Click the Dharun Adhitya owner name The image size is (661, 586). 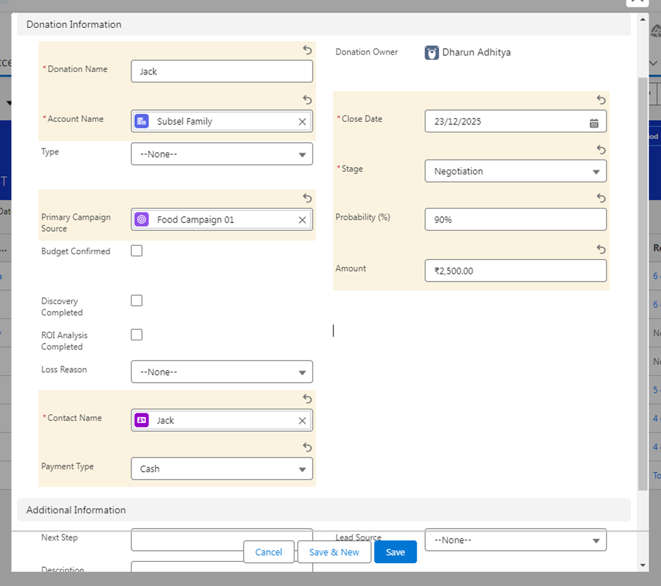tap(476, 52)
